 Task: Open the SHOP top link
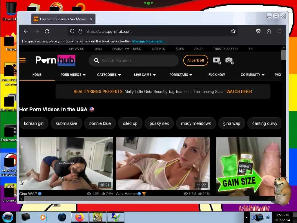coord(198,49)
